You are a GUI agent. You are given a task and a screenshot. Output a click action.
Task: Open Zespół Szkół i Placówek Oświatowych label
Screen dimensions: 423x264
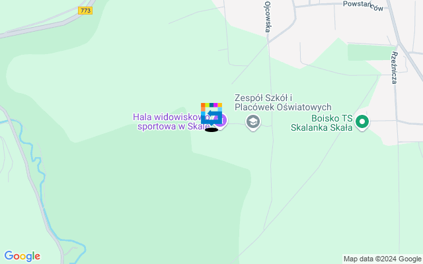pyautogui.click(x=283, y=102)
